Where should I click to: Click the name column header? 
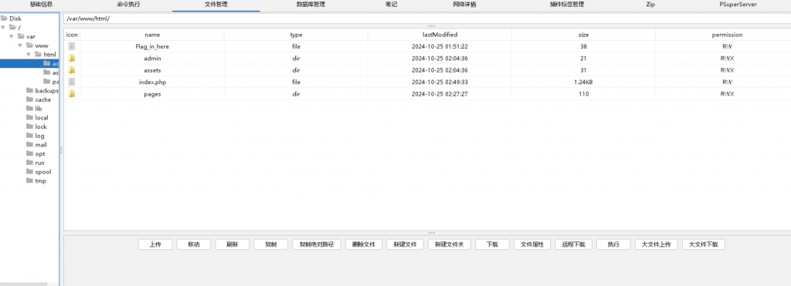[x=152, y=35]
